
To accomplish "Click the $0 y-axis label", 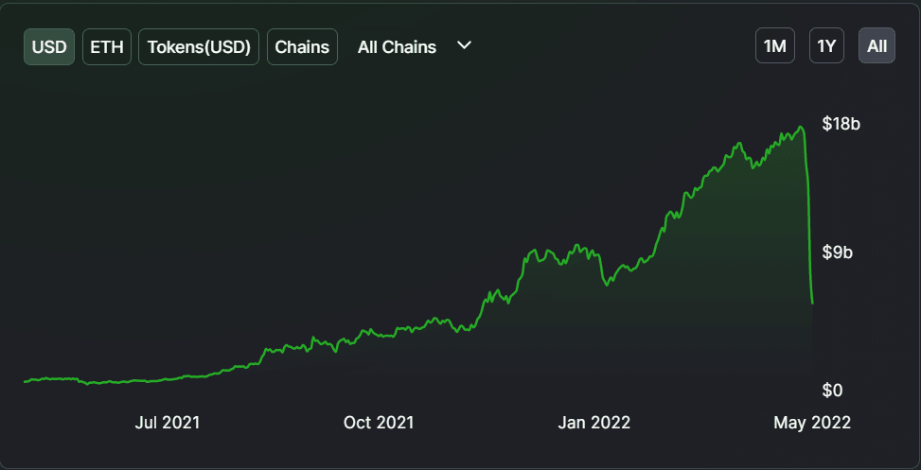I will tap(834, 390).
